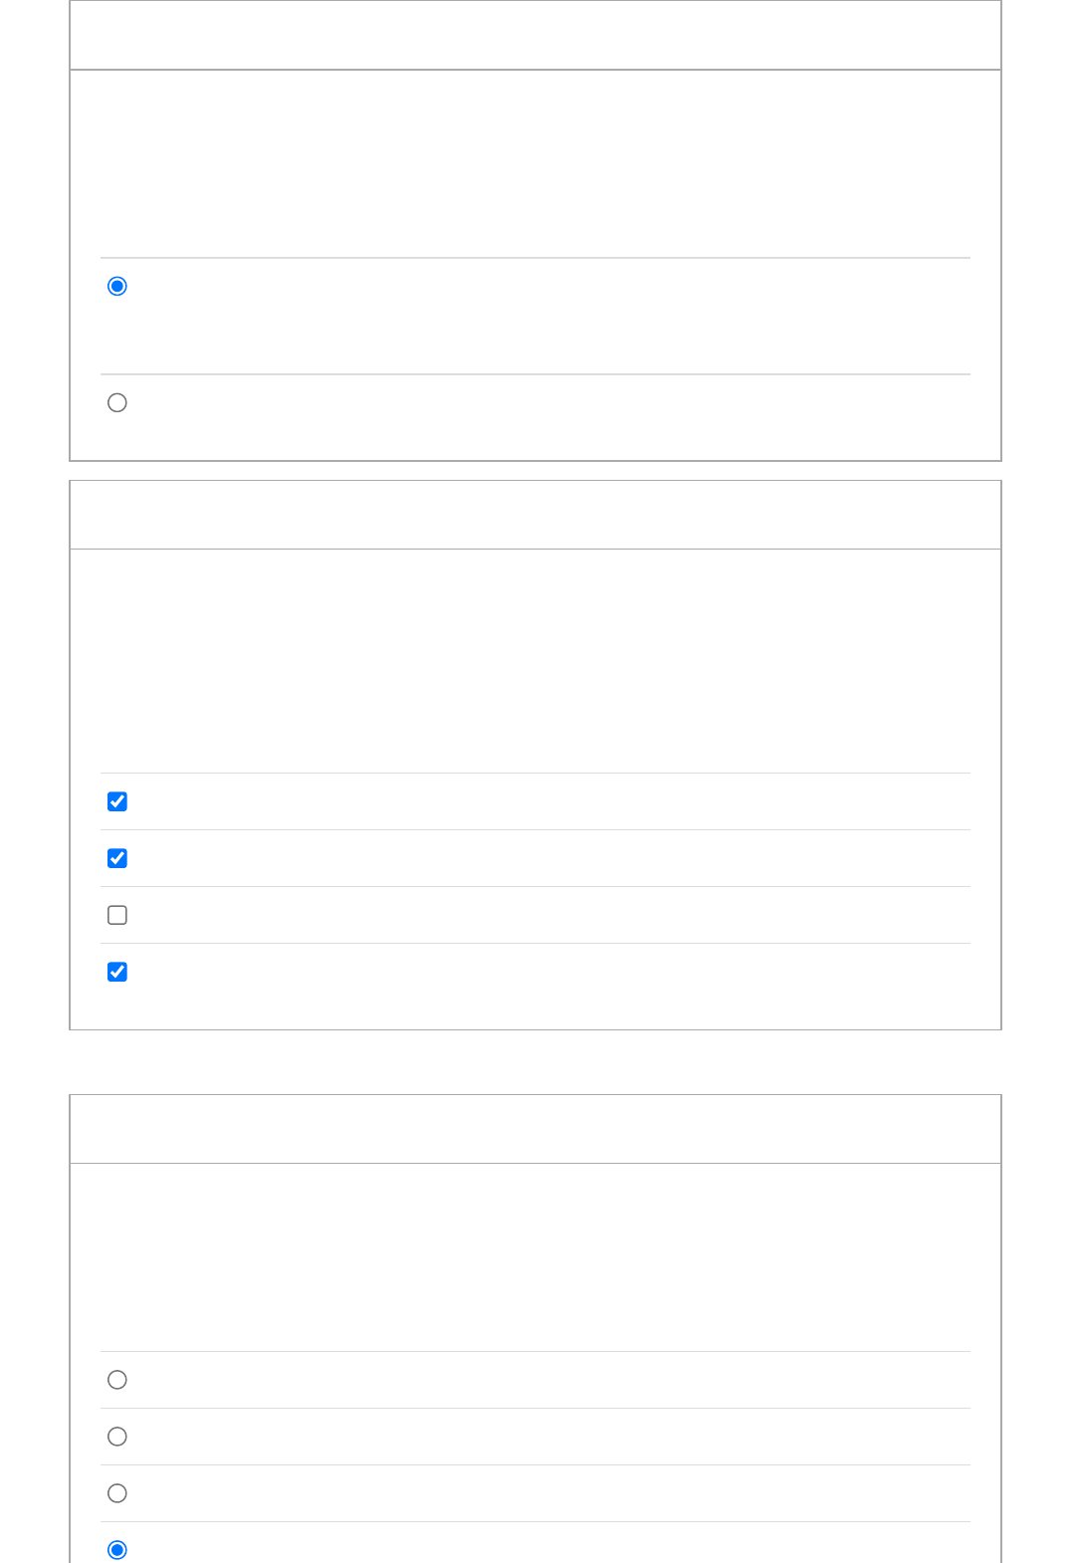Click the header bar of the third question card

coord(535,1129)
